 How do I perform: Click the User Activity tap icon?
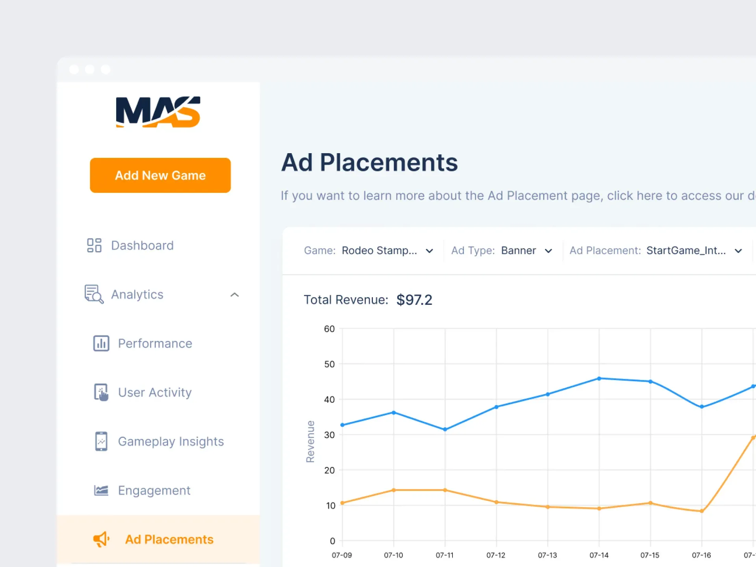pos(101,392)
